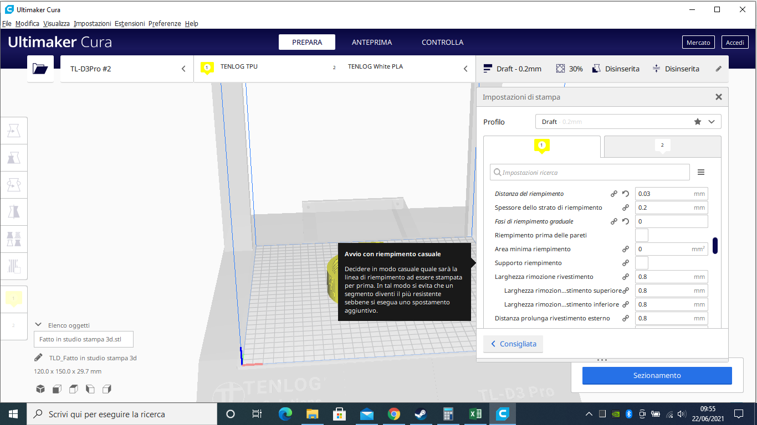This screenshot has height=425, width=757.
Task: Open the Impostazioni menu
Action: coord(93,24)
